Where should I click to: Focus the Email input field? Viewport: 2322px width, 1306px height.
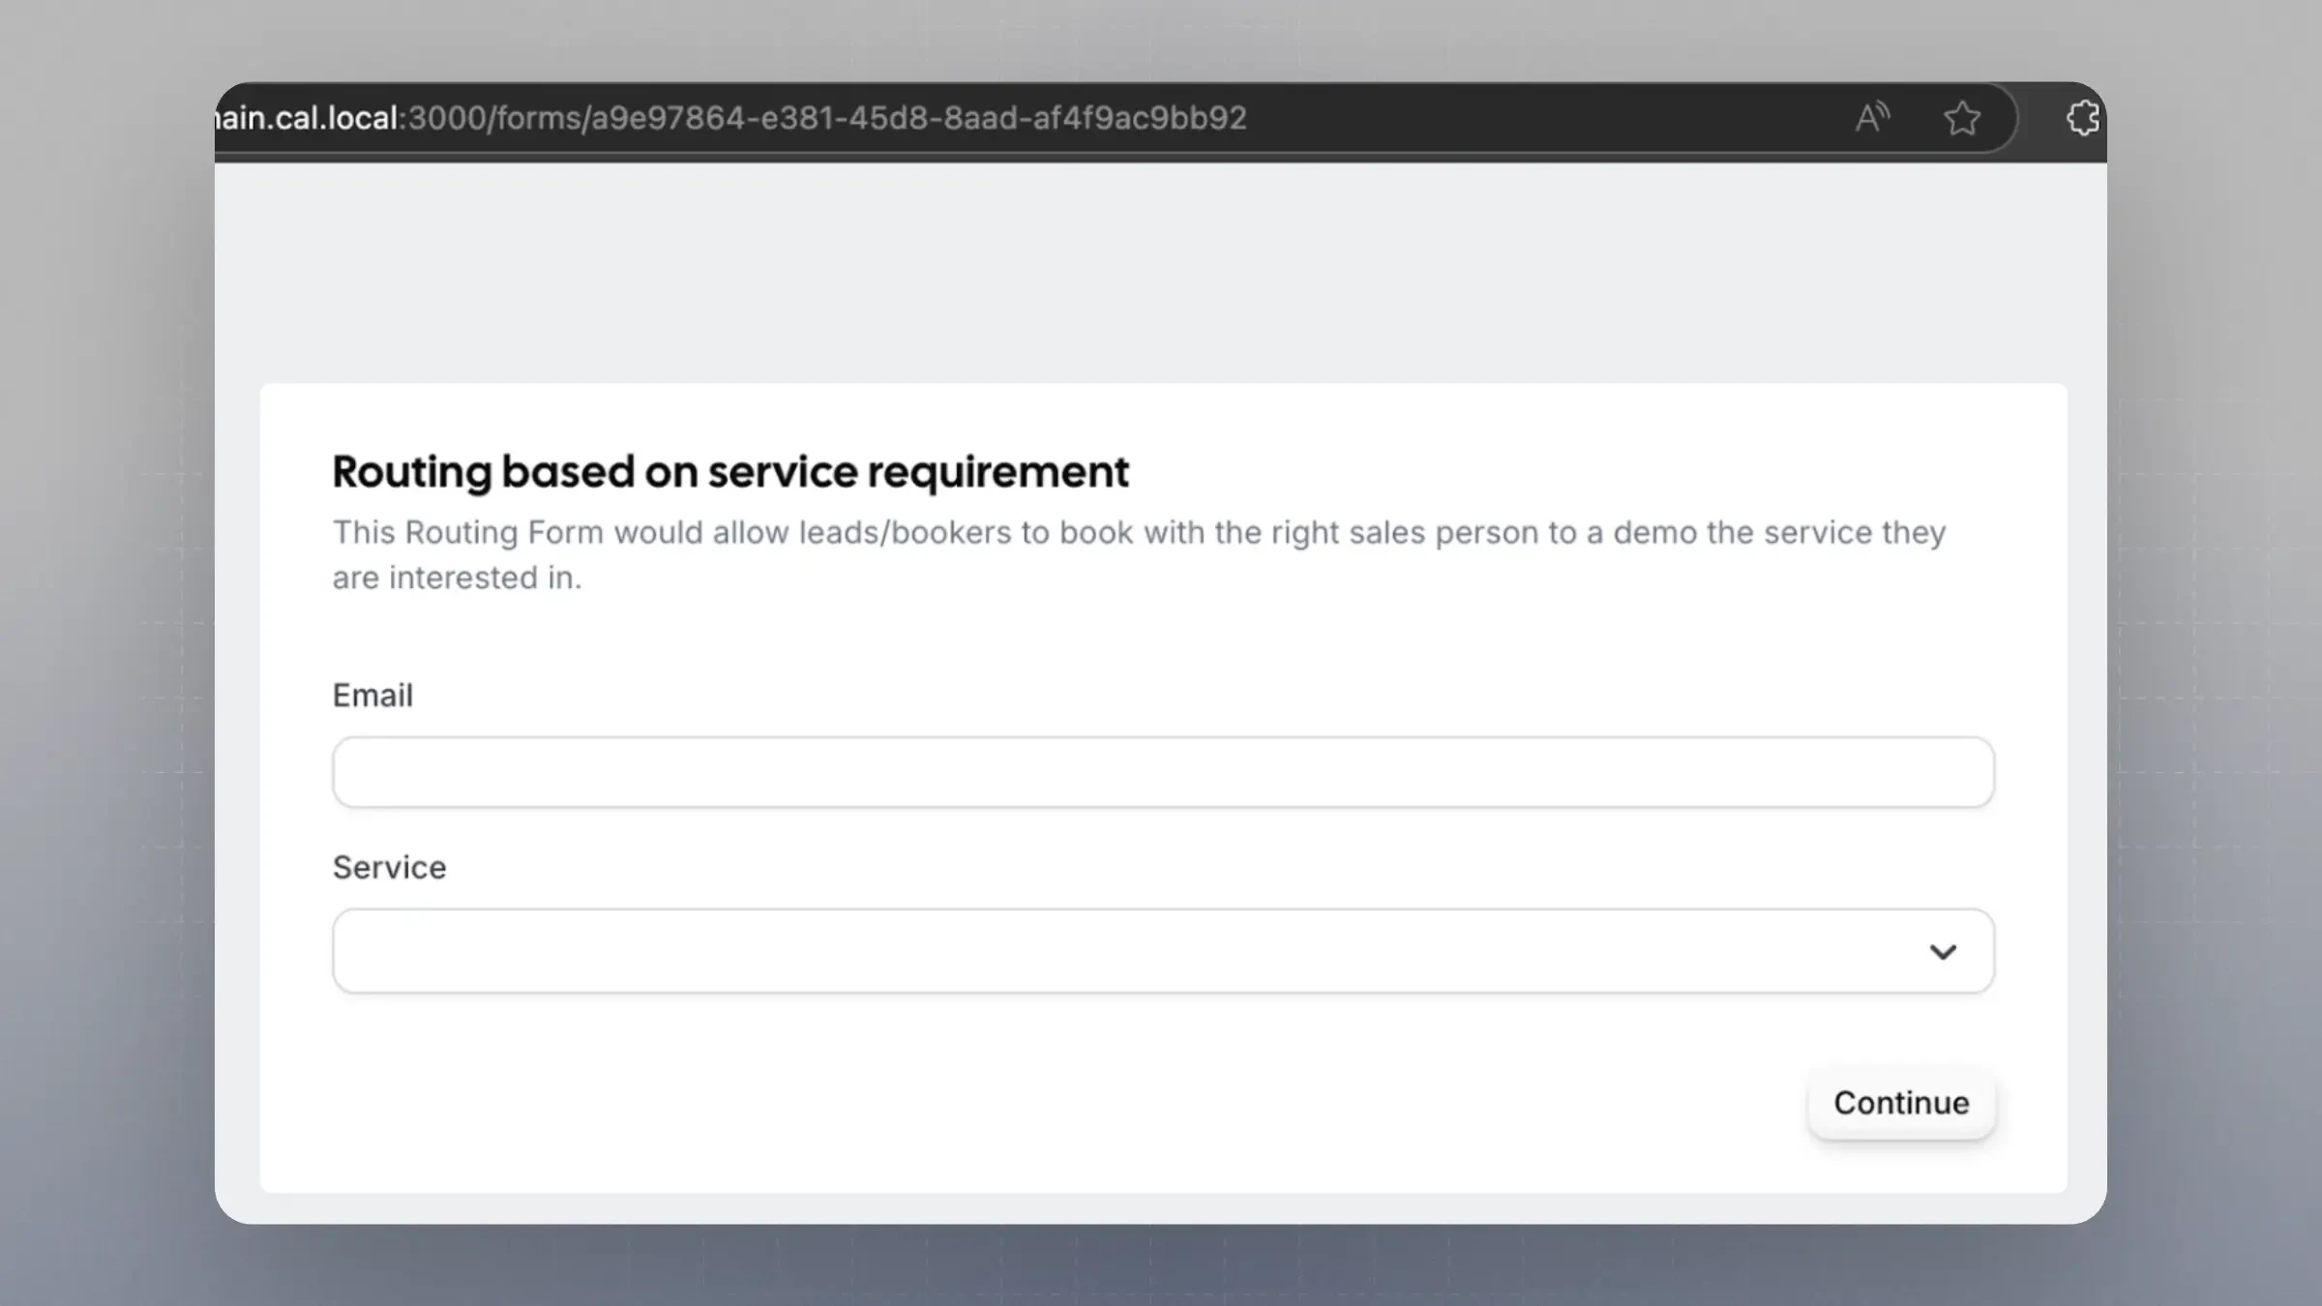point(1163,772)
